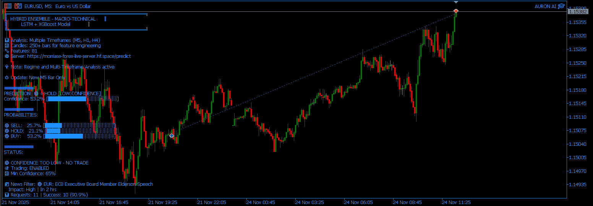Click the icon beside Min Confidence
Image resolution: width=593 pixels, height=206 pixels.
tap(6, 174)
